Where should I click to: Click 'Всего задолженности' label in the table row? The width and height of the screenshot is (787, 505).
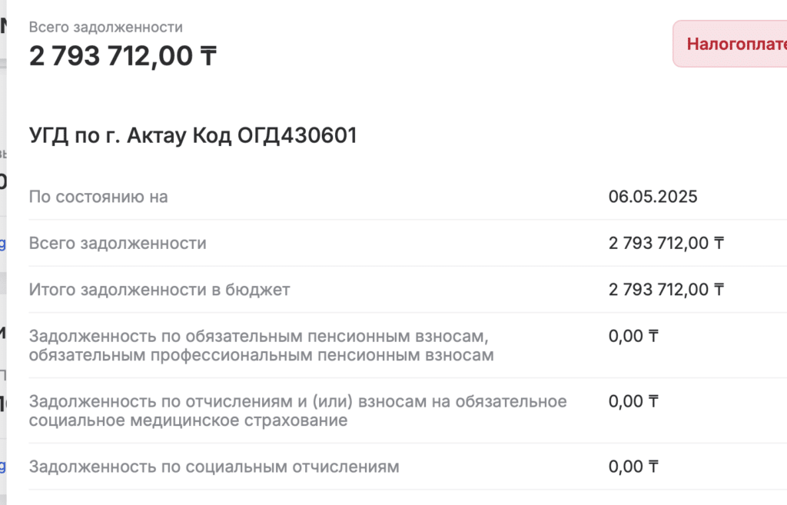coord(118,243)
